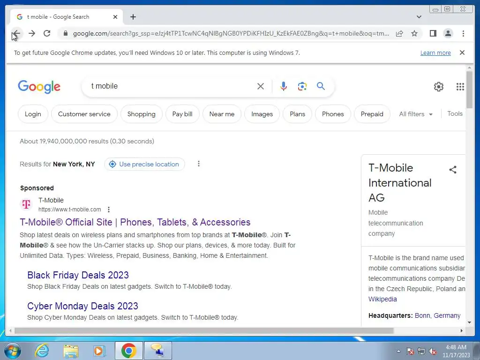The width and height of the screenshot is (480, 360).
Task: Open the search Tools option
Action: click(455, 113)
